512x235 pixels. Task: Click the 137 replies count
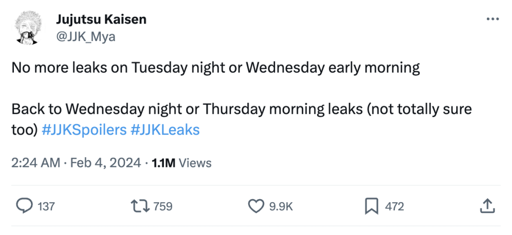(46, 206)
